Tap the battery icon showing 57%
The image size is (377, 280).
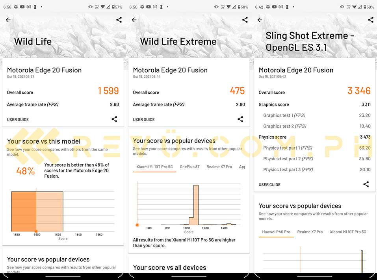pyautogui.click(x=113, y=7)
